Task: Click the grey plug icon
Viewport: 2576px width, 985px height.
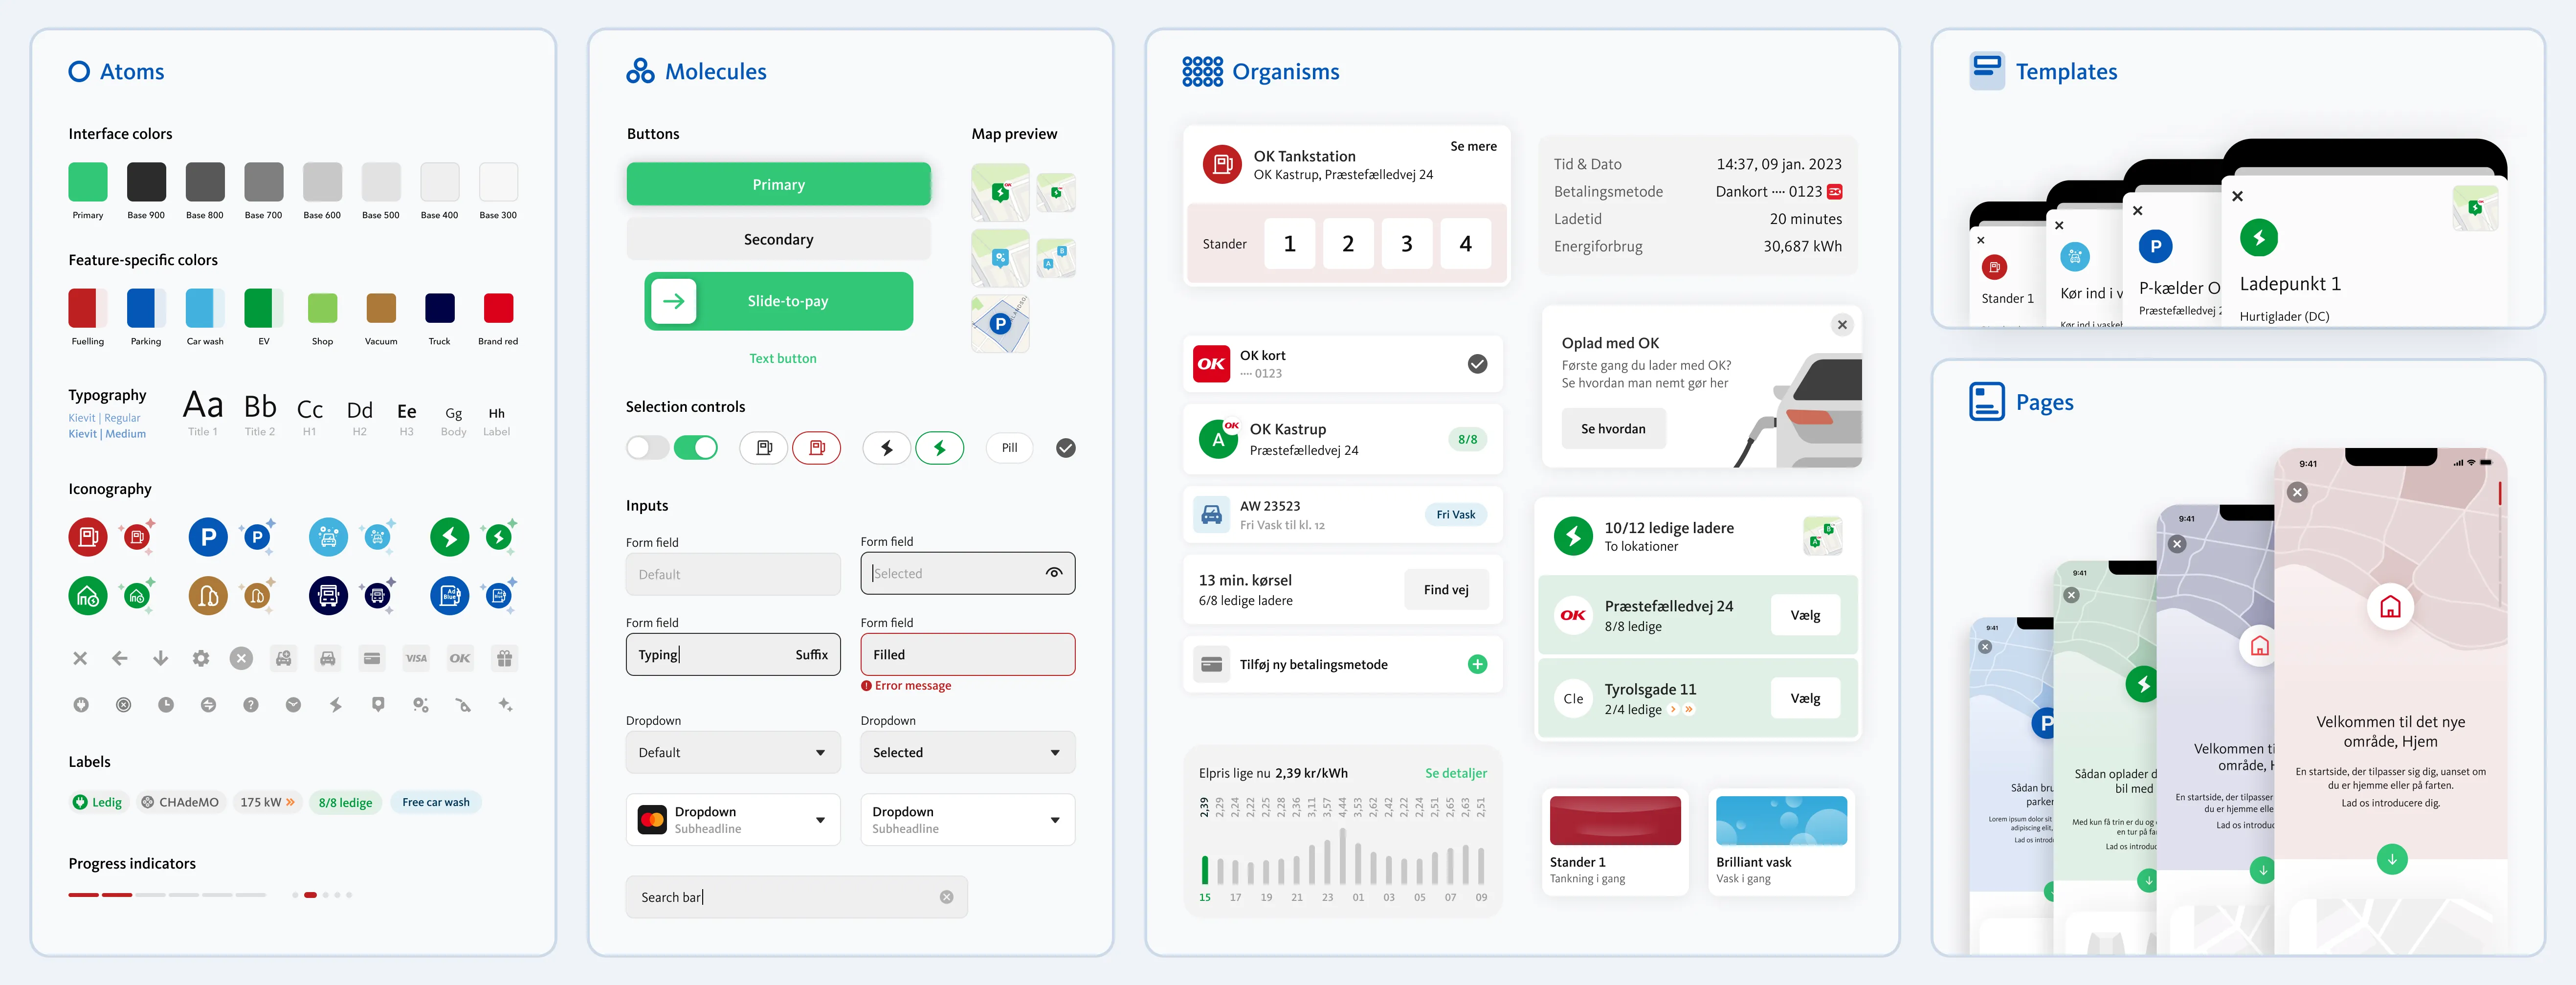Action: click(81, 705)
